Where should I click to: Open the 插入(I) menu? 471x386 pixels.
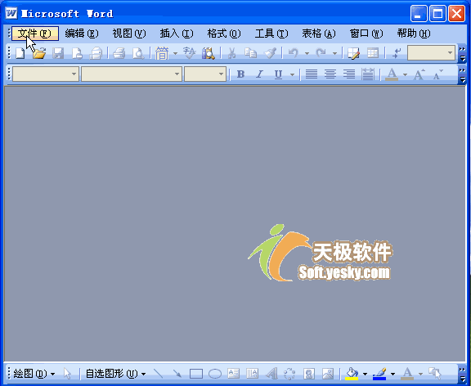point(177,34)
